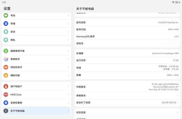Image resolution: width=182 pixels, height=119 pixels.
Task: Tap the battery level indicator in status bar
Action: [177, 2]
